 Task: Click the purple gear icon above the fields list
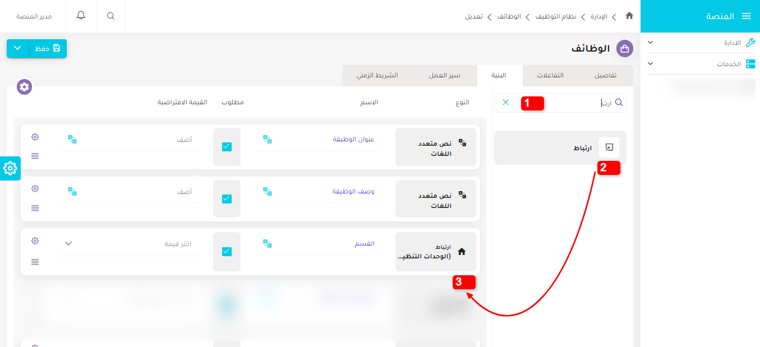coord(24,87)
